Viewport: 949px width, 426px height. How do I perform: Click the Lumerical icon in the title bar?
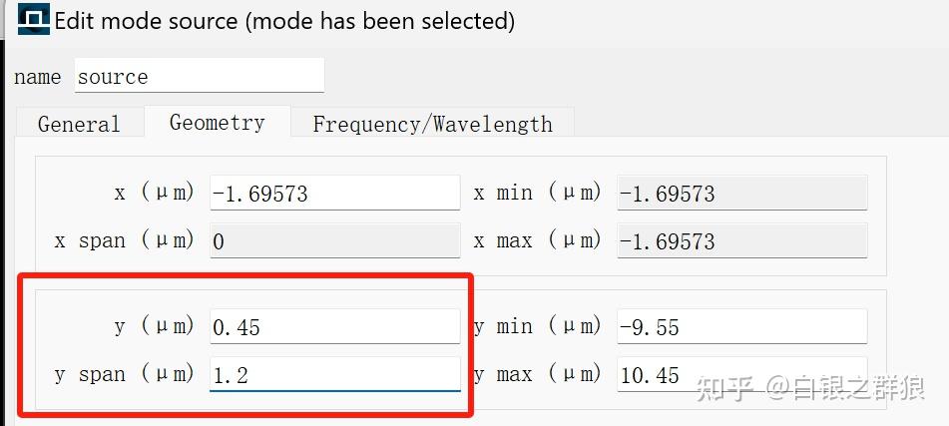[x=34, y=20]
